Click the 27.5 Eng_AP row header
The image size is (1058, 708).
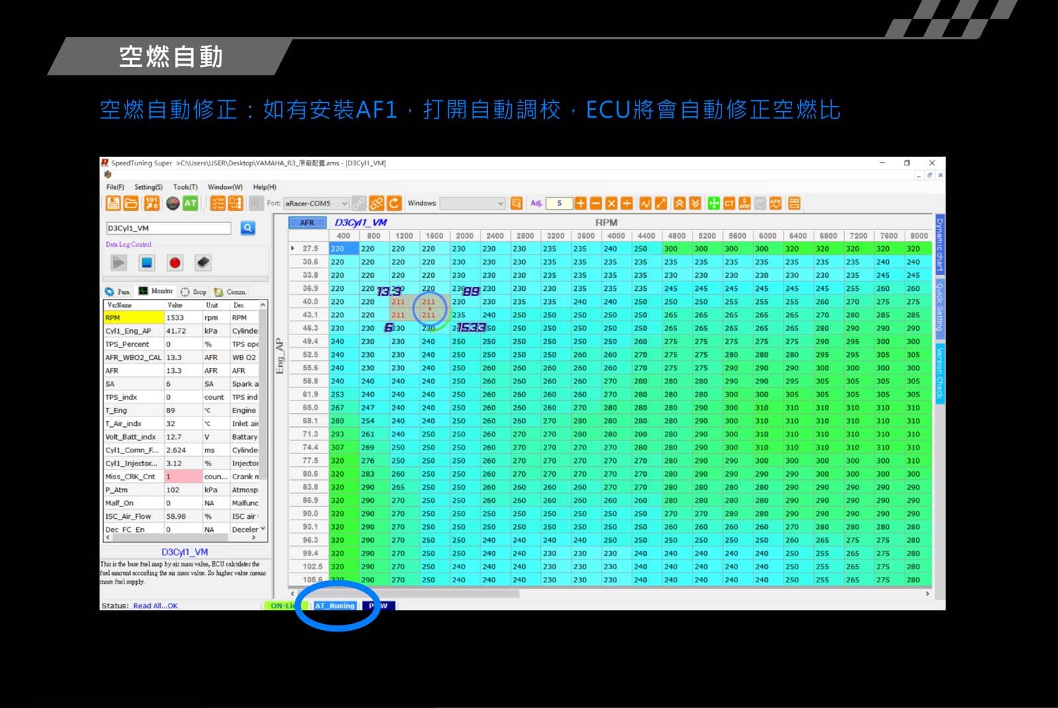[x=309, y=249]
